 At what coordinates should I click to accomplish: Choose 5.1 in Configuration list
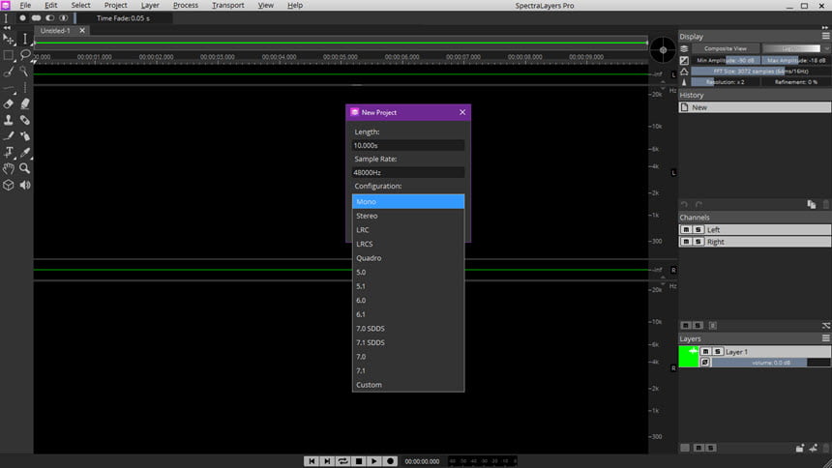coord(408,286)
